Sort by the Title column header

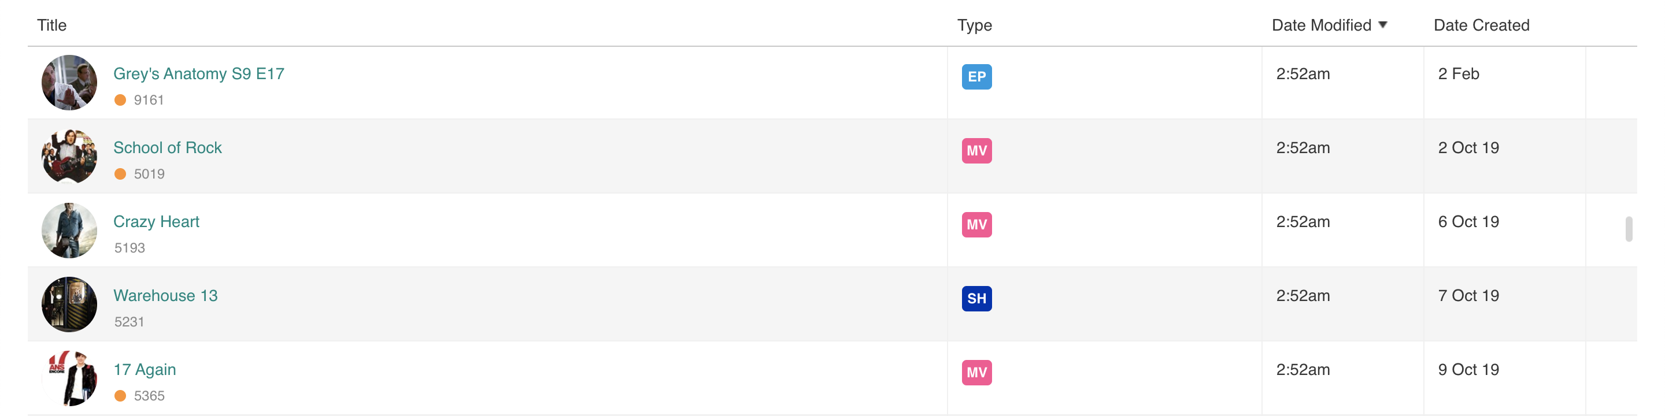coord(51,25)
